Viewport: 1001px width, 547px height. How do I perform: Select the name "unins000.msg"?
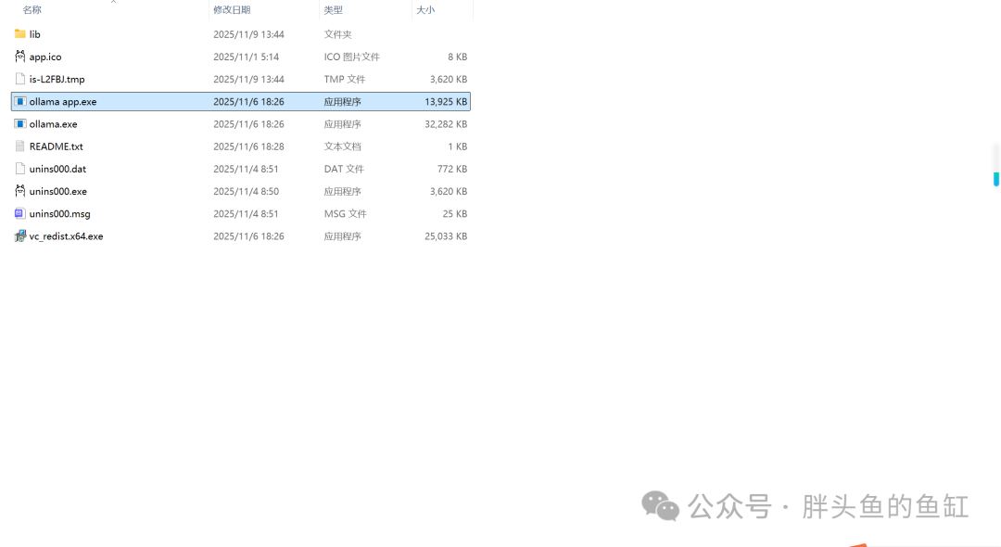coord(60,213)
